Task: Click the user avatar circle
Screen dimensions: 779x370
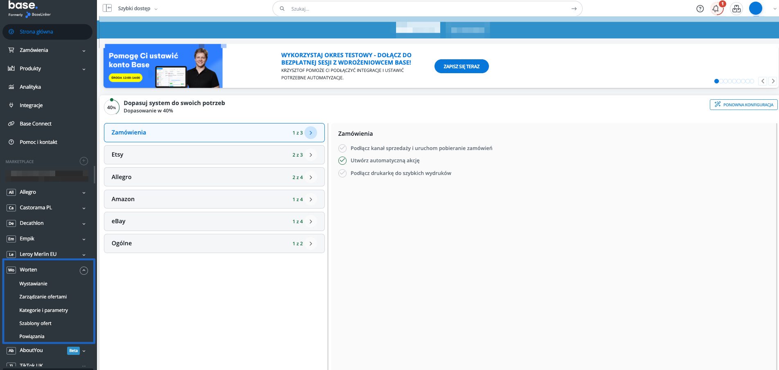Action: click(x=755, y=9)
